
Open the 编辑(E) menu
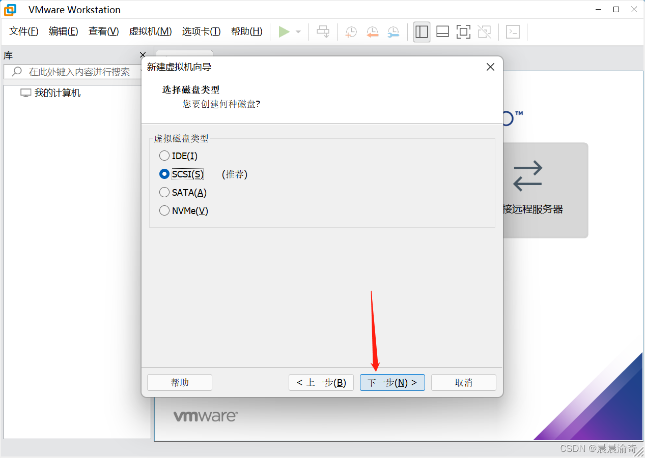click(x=64, y=32)
